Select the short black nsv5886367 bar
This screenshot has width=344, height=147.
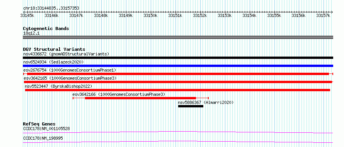point(191,106)
